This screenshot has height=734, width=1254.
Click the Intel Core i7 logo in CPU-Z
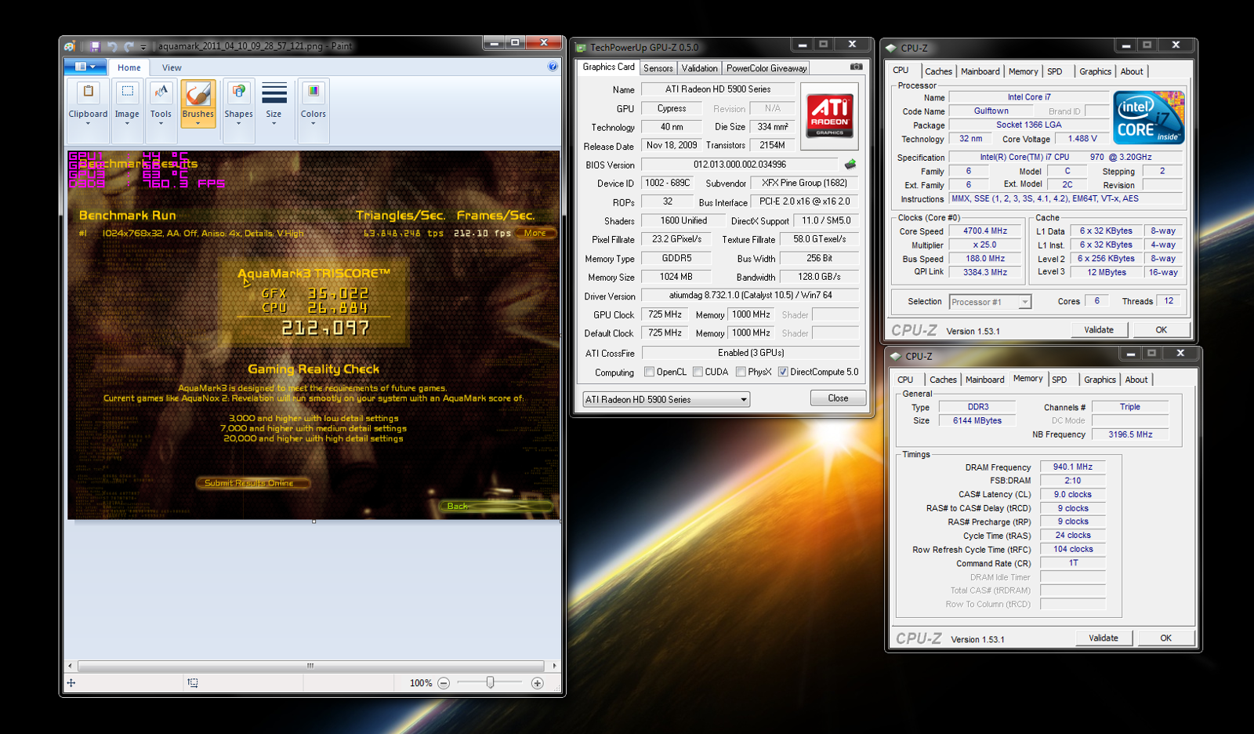1149,118
